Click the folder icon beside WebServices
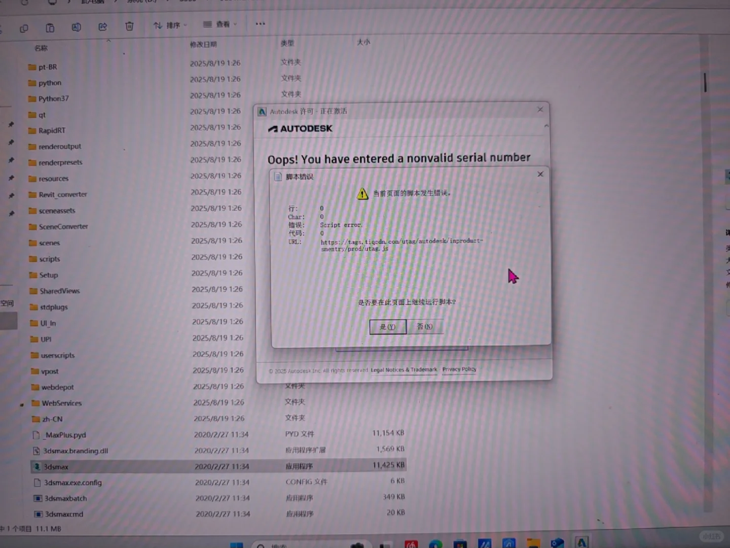Image resolution: width=730 pixels, height=548 pixels. click(35, 403)
